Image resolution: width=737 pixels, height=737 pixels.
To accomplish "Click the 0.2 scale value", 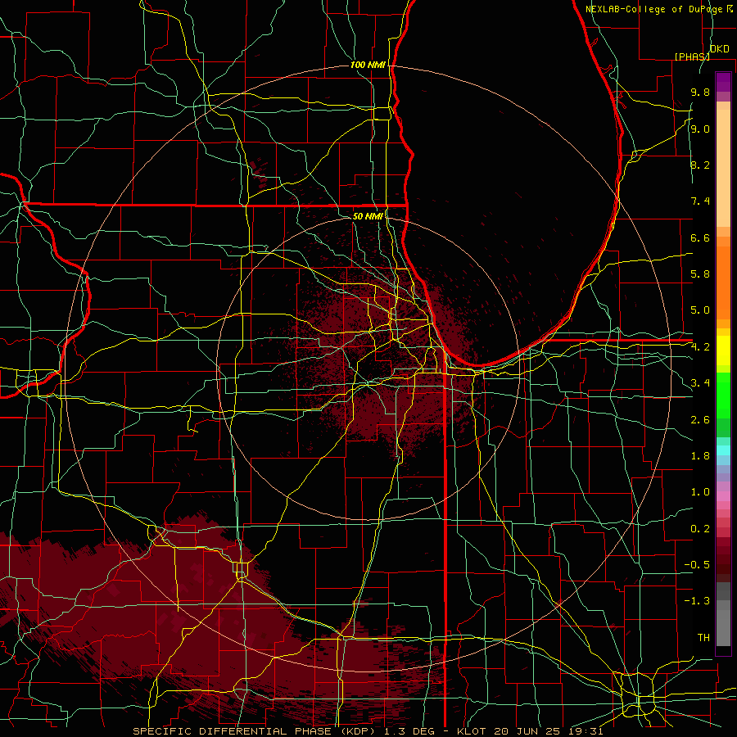I will click(700, 529).
